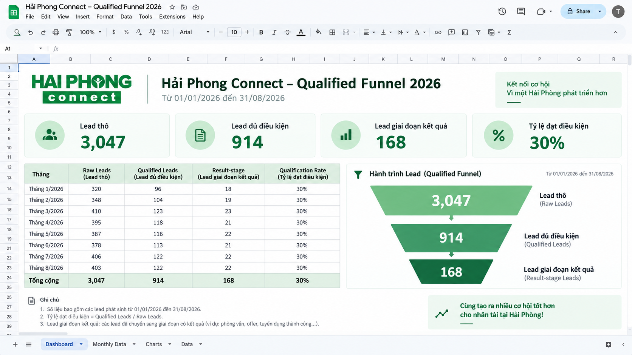Insert a link
This screenshot has height=355, width=632.
[438, 32]
